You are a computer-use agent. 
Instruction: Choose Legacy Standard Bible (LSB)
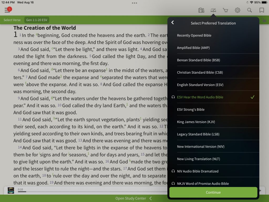[x=213, y=134]
